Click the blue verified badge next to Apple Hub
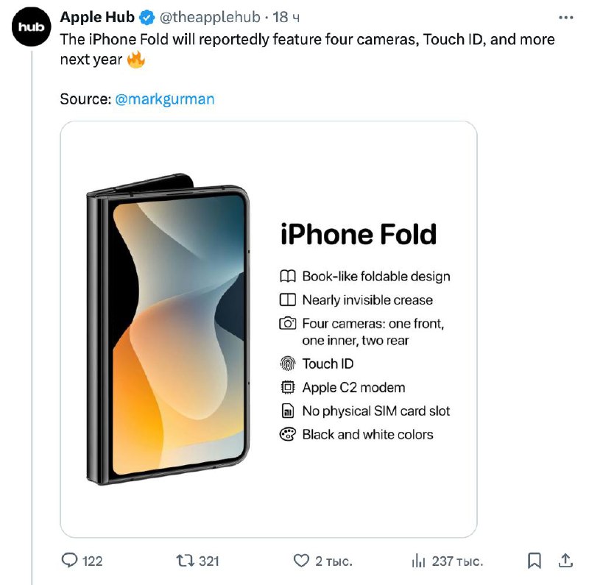The width and height of the screenshot is (589, 585). point(144,17)
